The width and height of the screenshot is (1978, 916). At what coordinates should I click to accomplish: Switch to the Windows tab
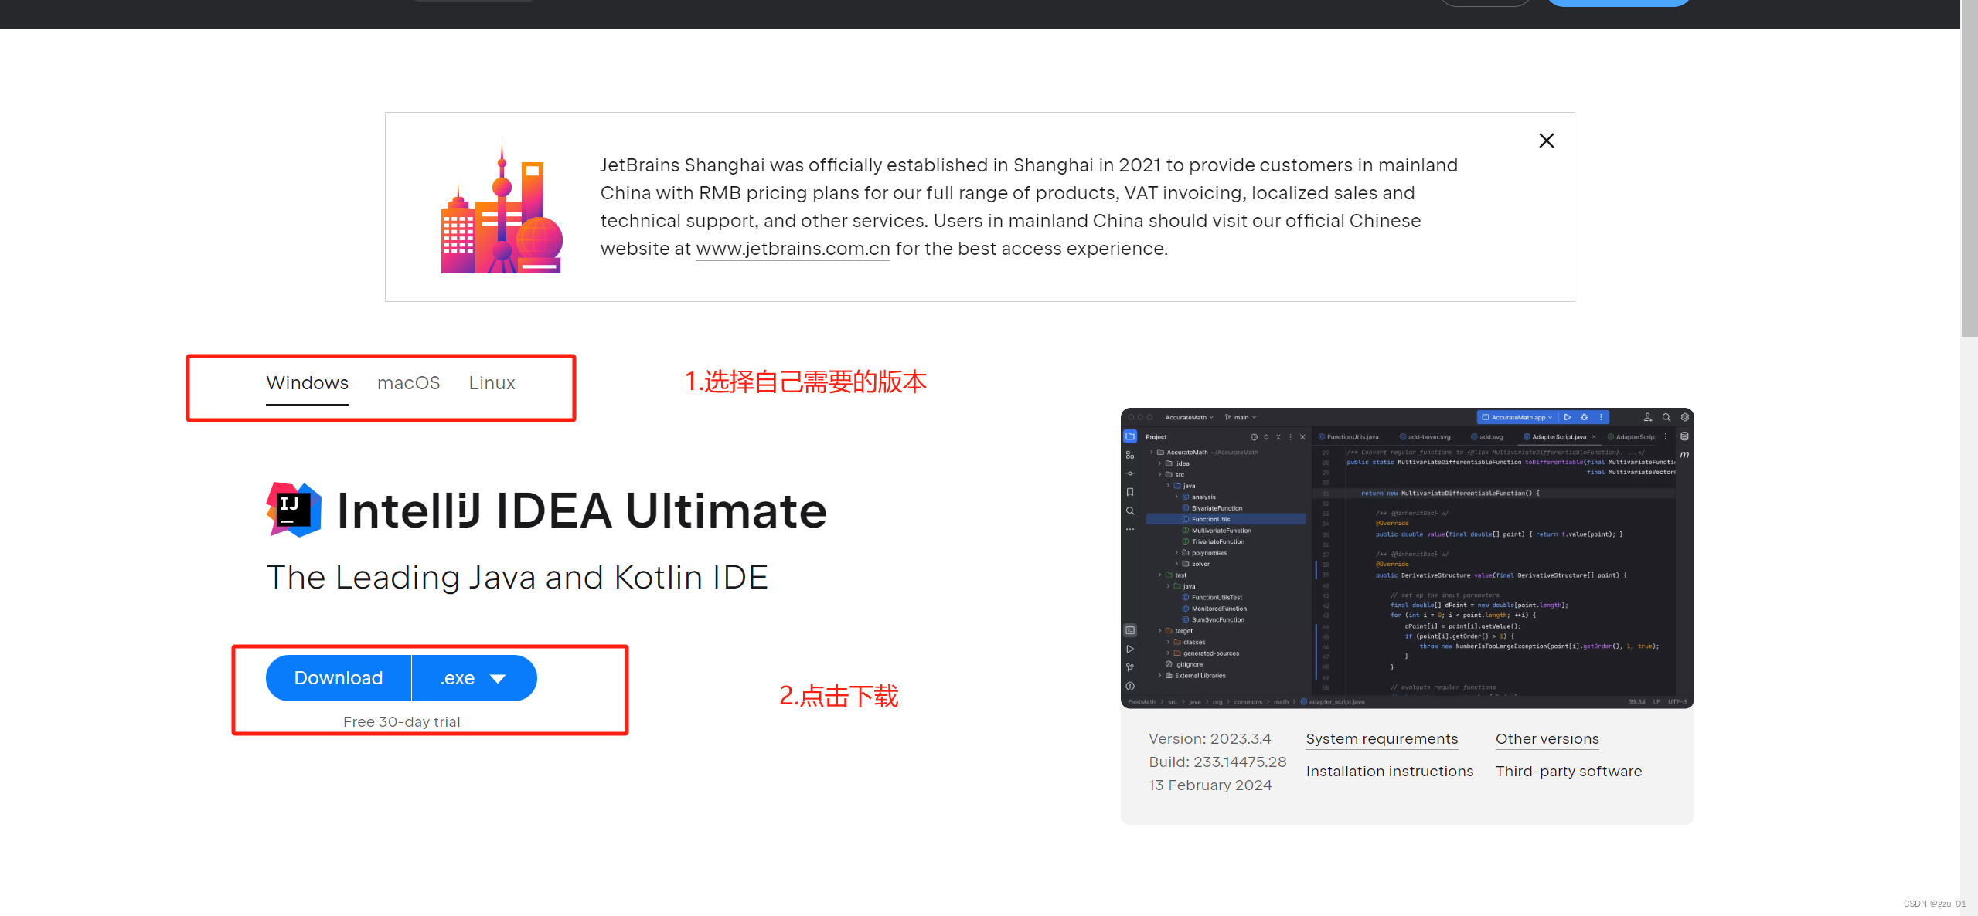(307, 383)
